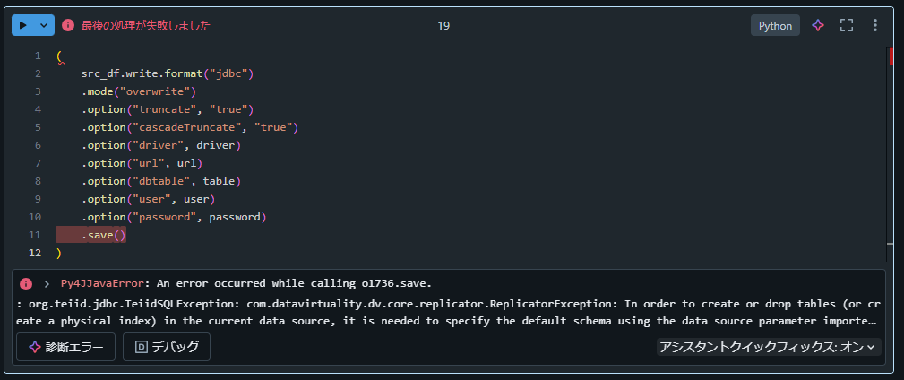Click the closing parenthesis on line 12
This screenshot has height=380, width=904.
point(59,253)
